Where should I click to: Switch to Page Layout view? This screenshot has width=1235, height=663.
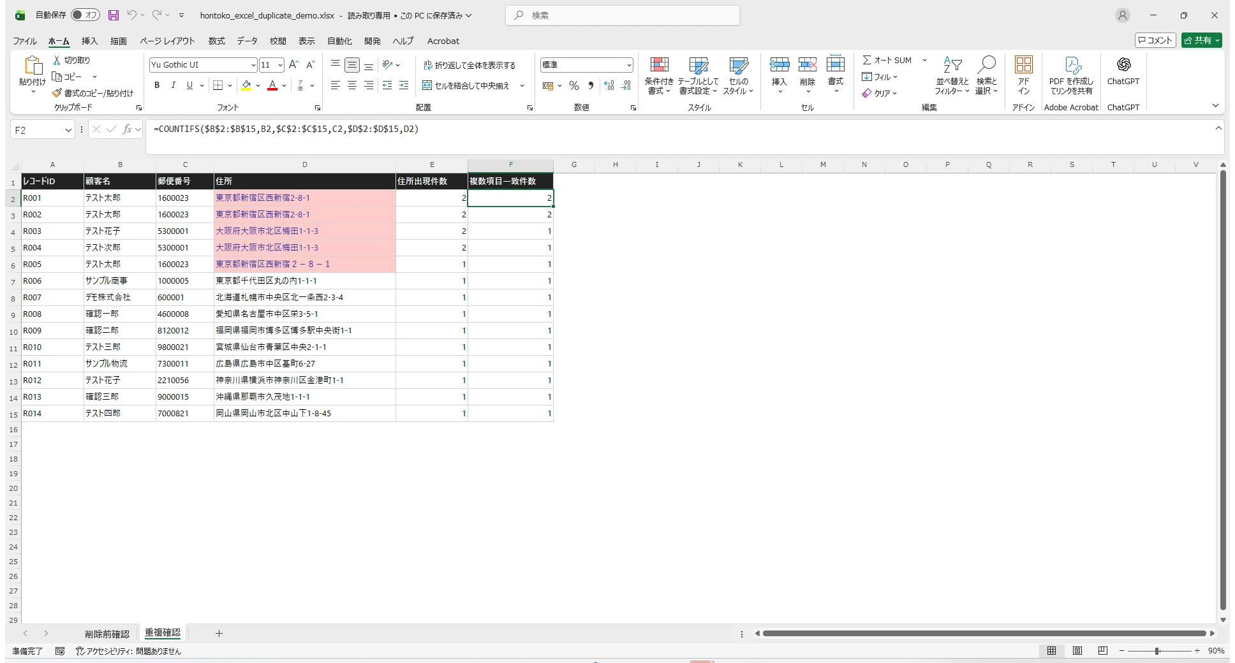(x=1077, y=651)
